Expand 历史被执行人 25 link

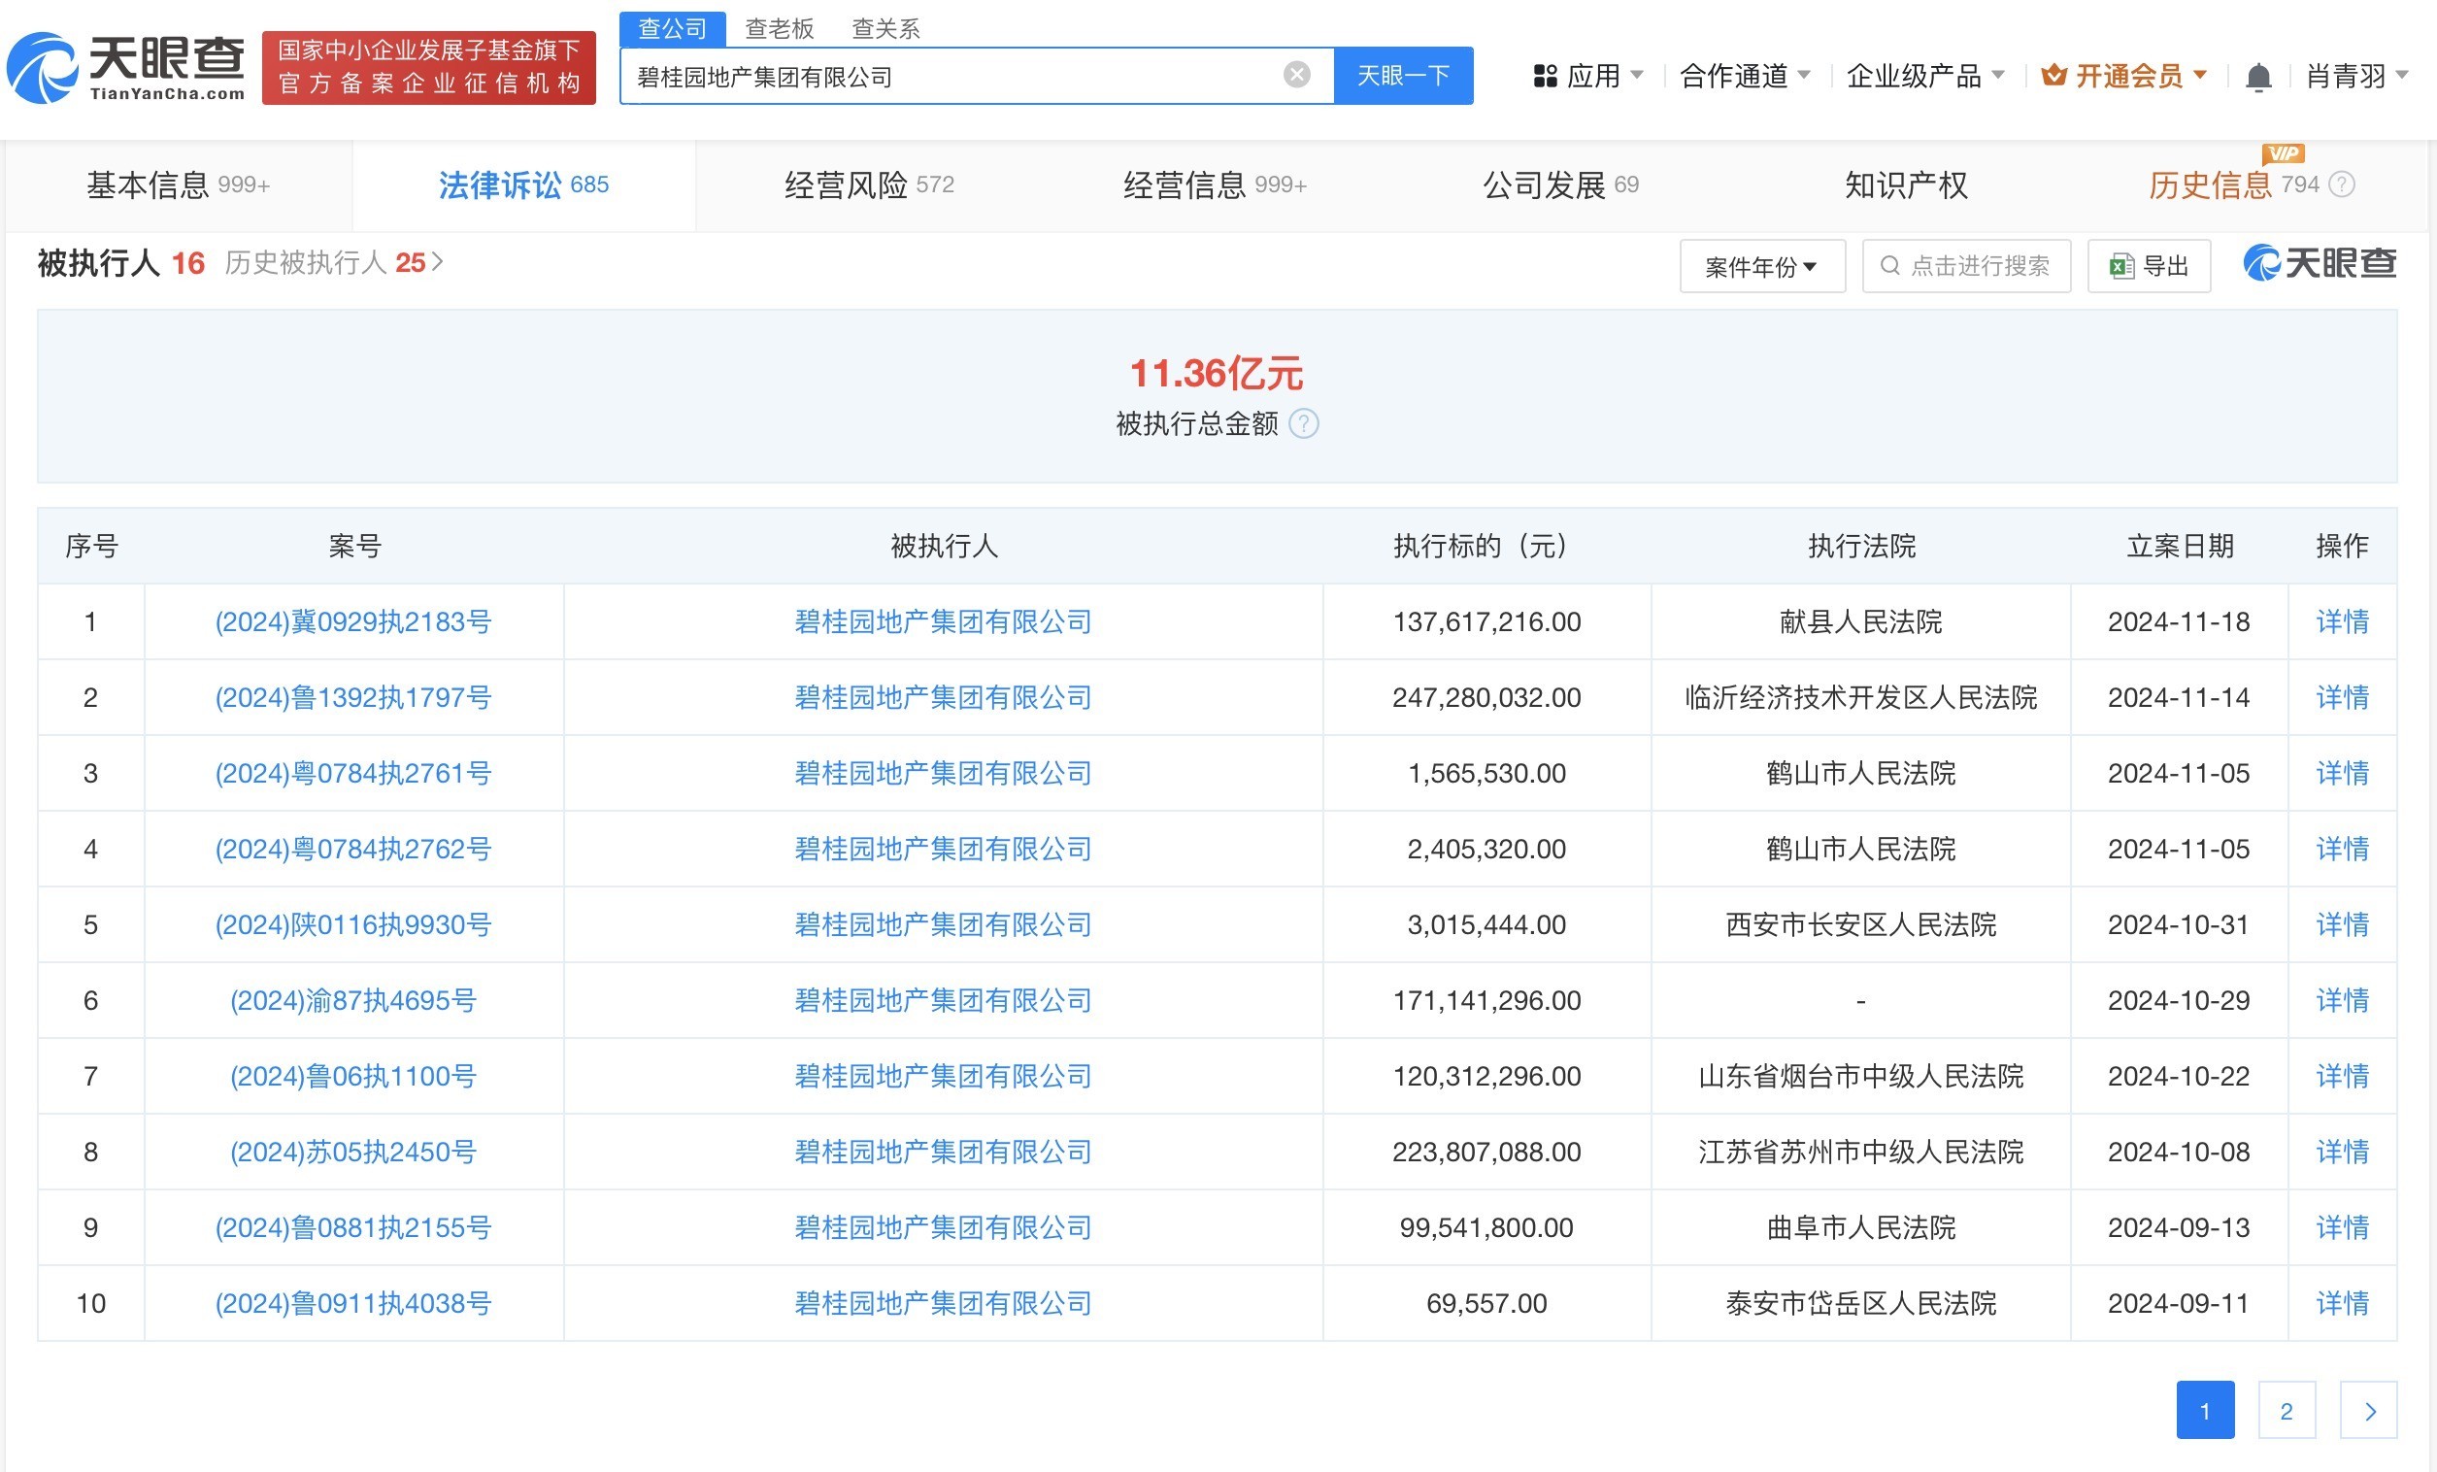[x=333, y=262]
